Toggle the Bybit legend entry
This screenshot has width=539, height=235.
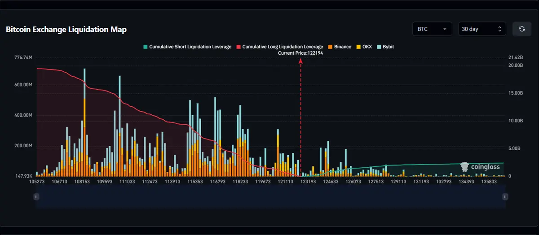385,47
